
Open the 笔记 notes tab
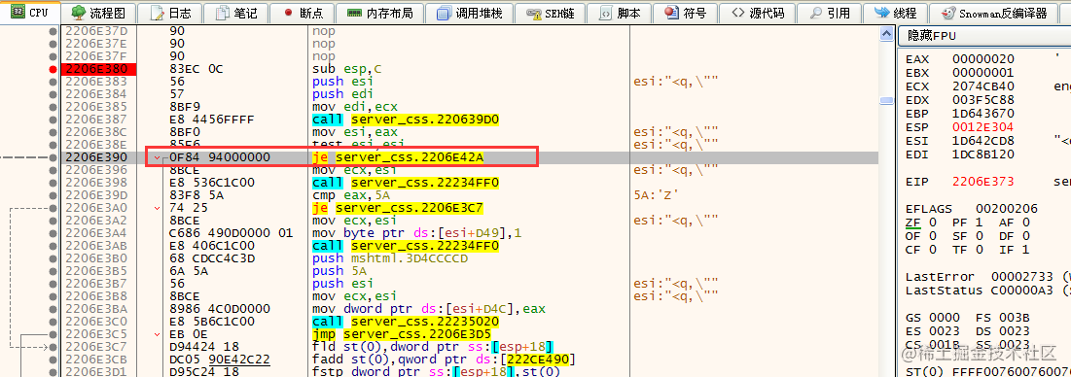coord(235,13)
